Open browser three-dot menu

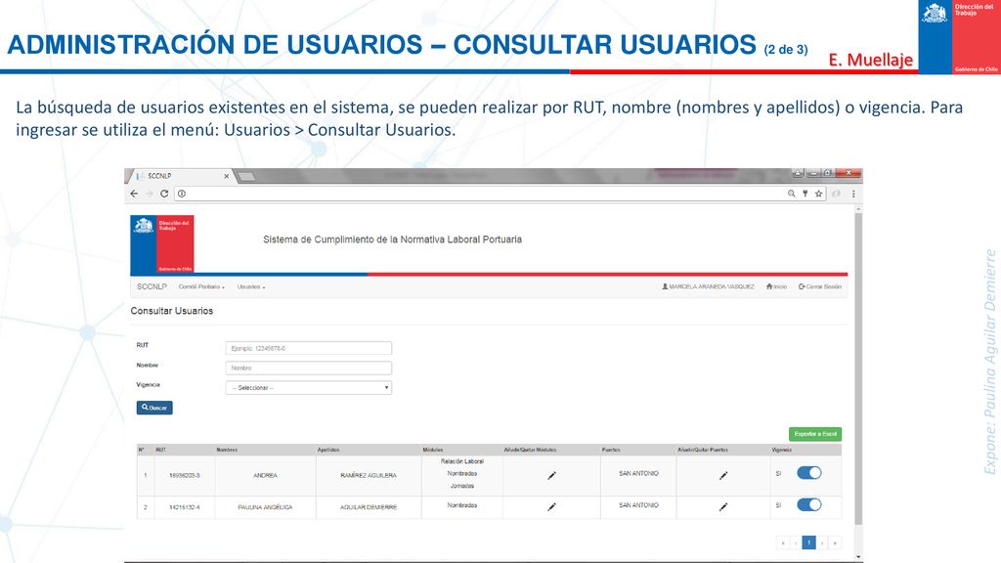(853, 194)
